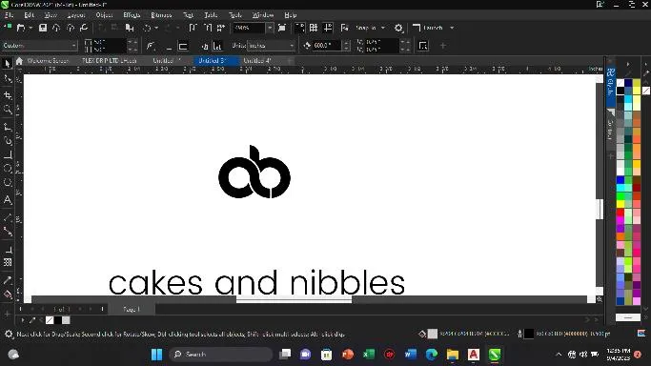Click the no-fill swatch in the document palette
Viewport: 651px width, 366px height.
50,320
